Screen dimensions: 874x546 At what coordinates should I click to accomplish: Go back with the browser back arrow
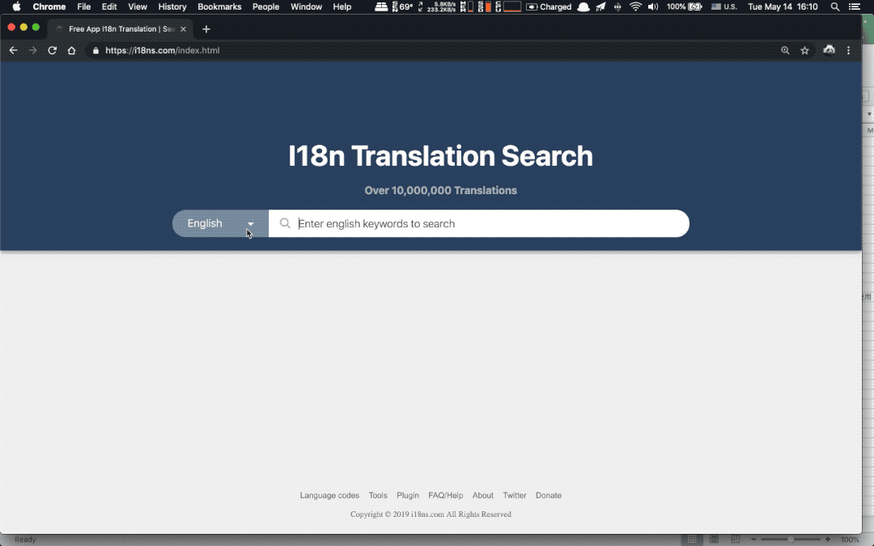14,50
